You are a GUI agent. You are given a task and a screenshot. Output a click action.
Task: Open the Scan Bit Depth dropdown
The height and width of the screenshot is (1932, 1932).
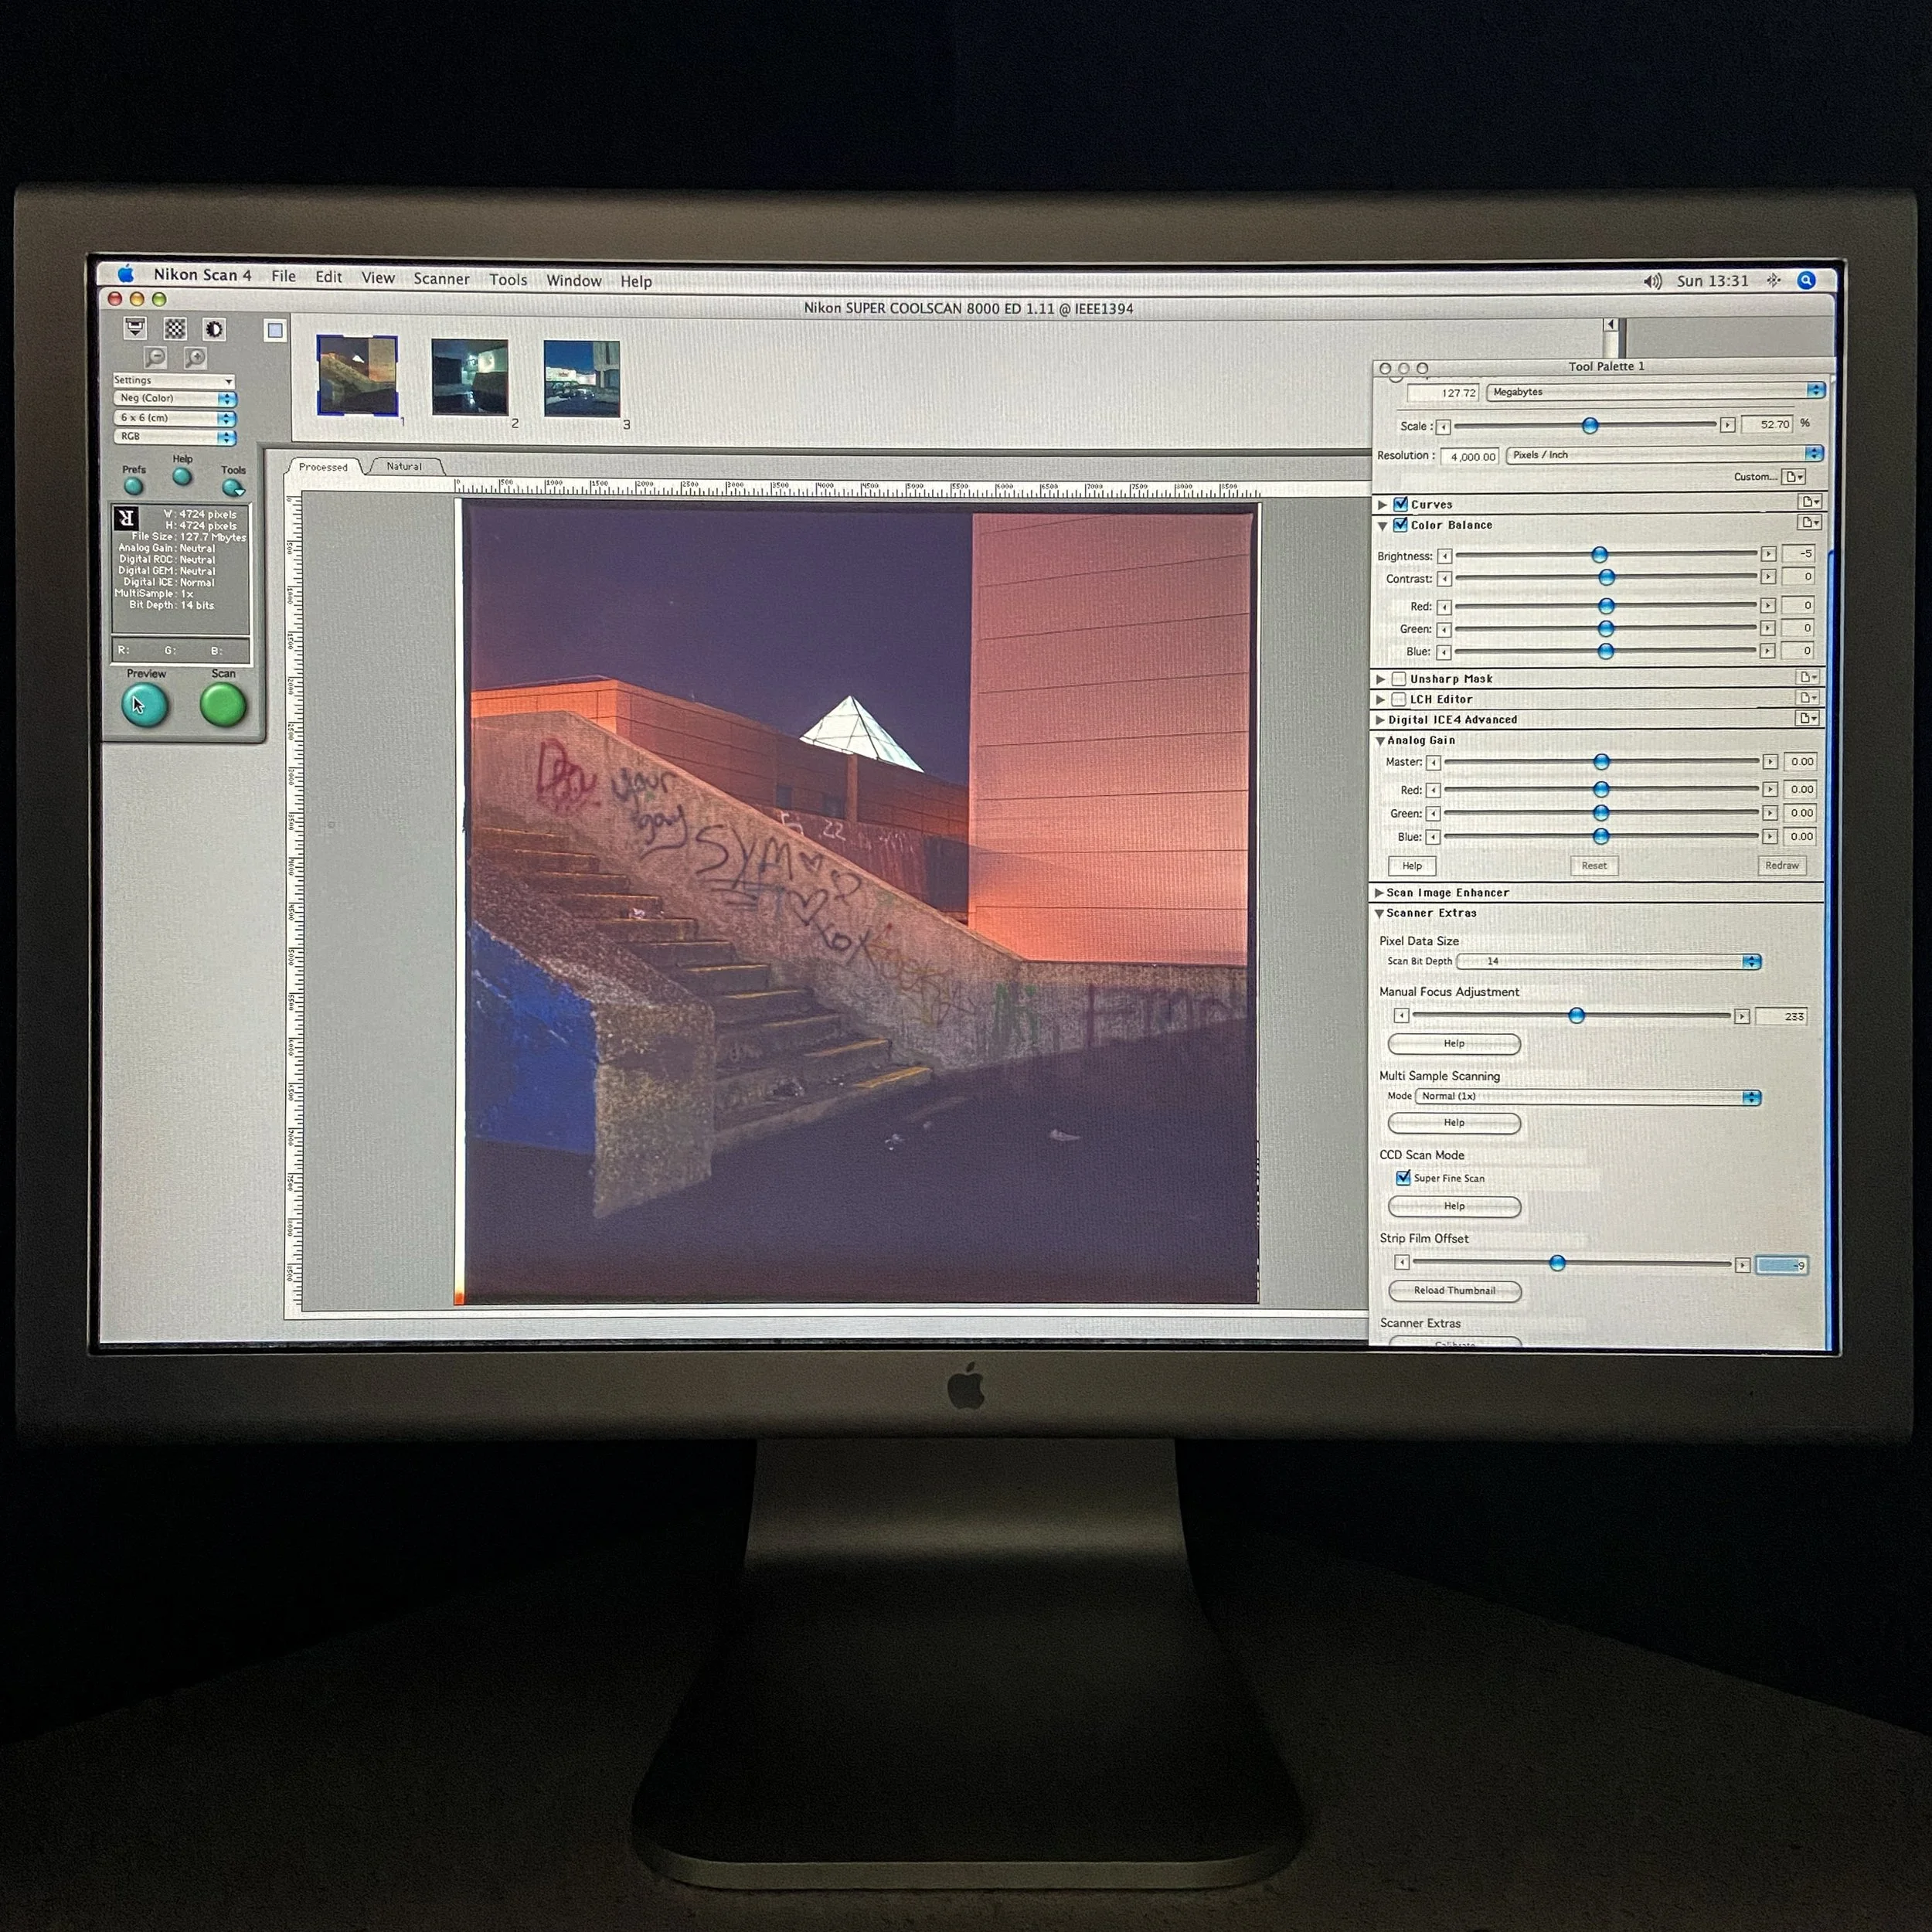1609,961
